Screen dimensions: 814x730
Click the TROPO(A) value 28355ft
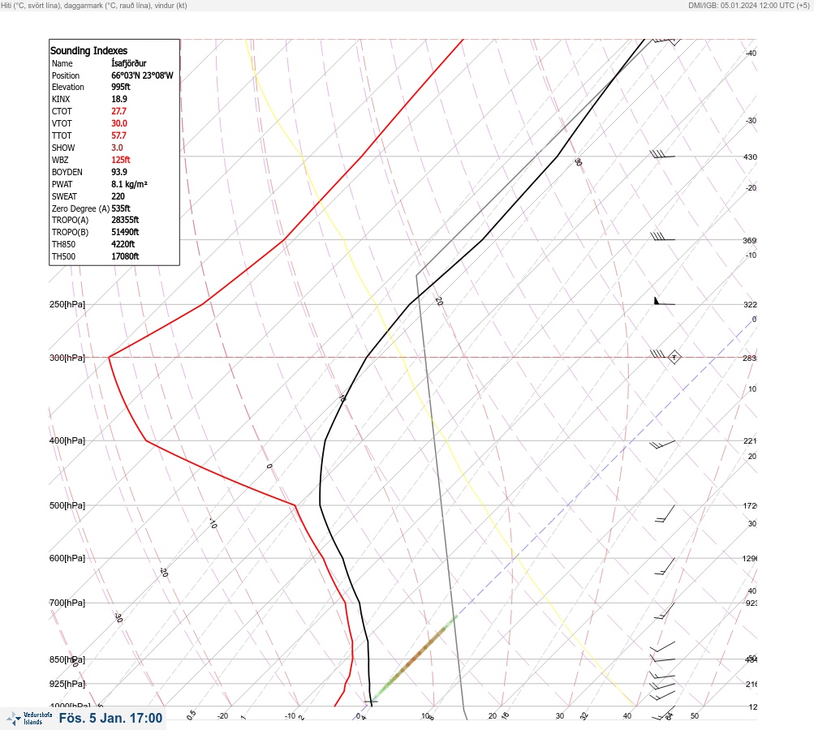coord(125,220)
